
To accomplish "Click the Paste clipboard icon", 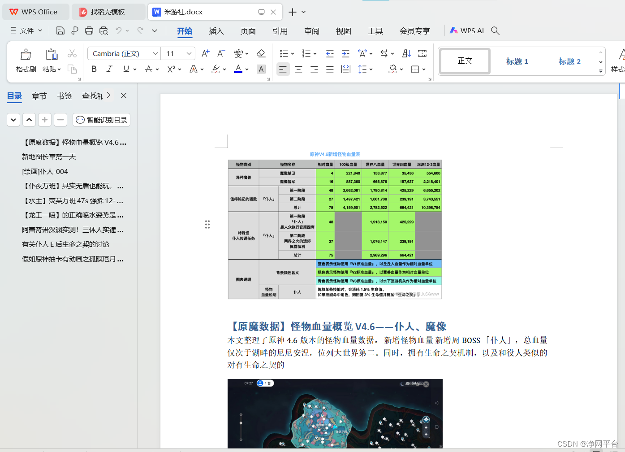I will click(52, 54).
